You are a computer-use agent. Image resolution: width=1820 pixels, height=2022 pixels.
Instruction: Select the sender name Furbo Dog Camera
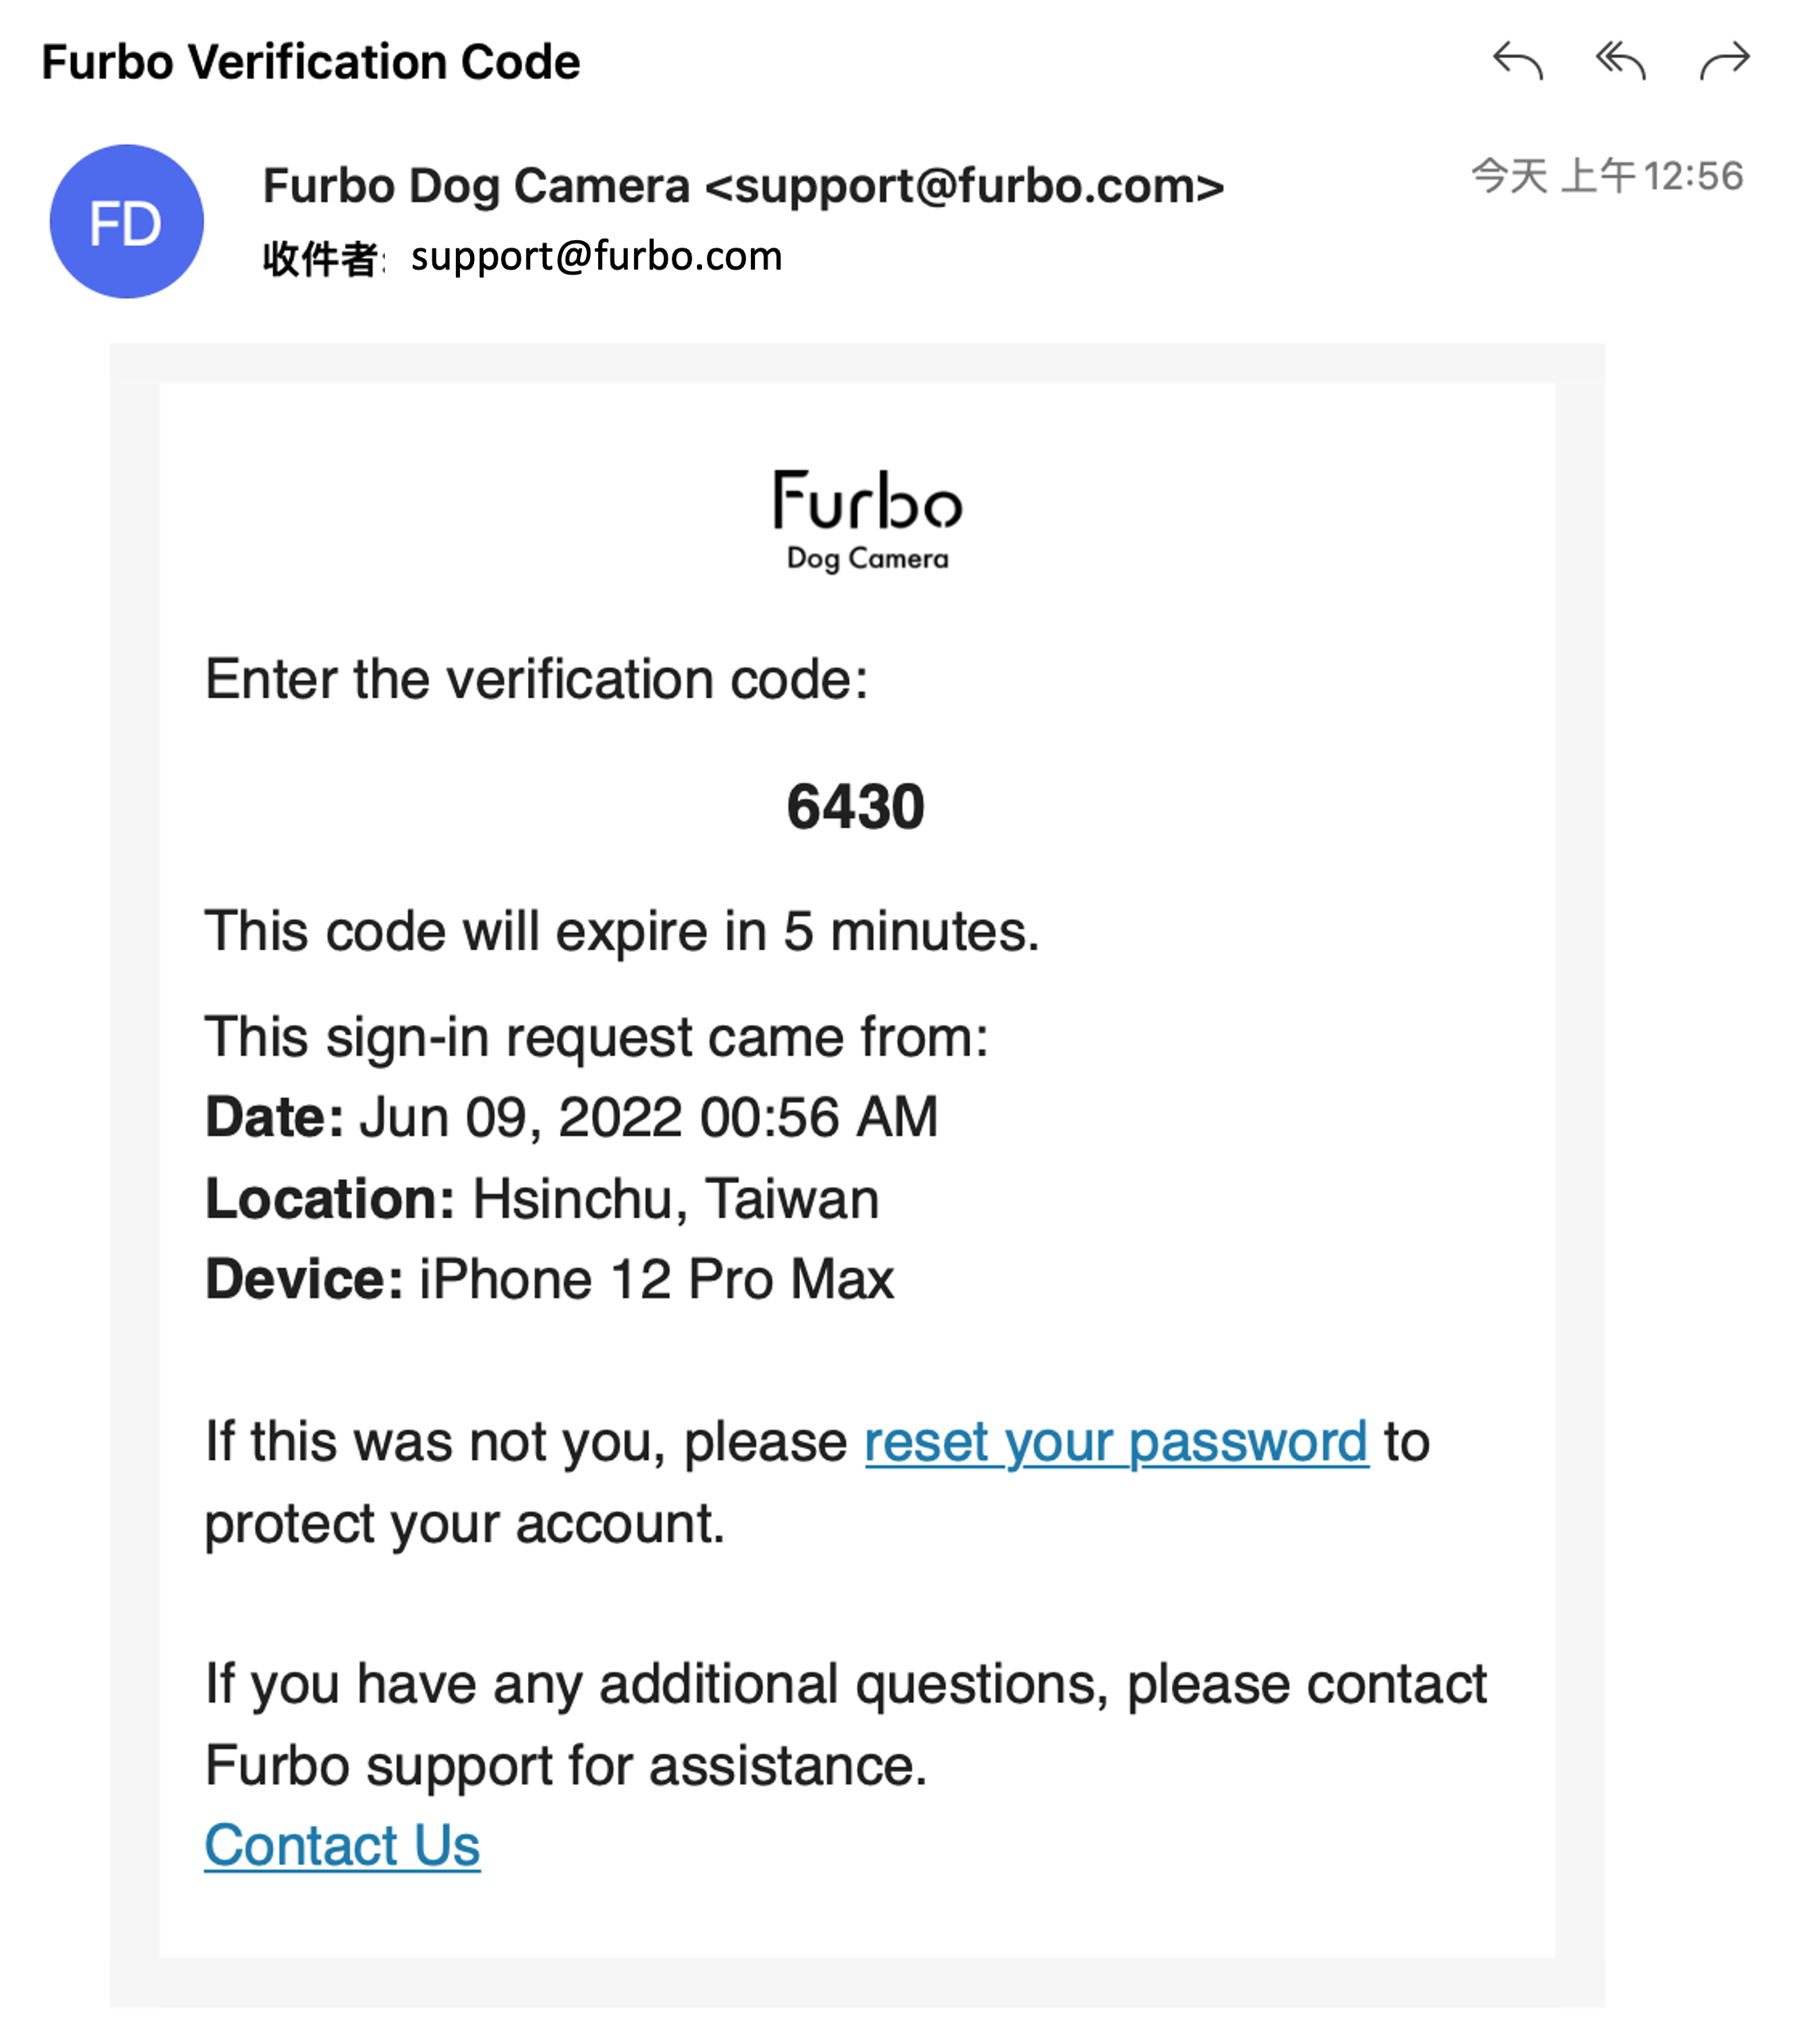point(476,186)
